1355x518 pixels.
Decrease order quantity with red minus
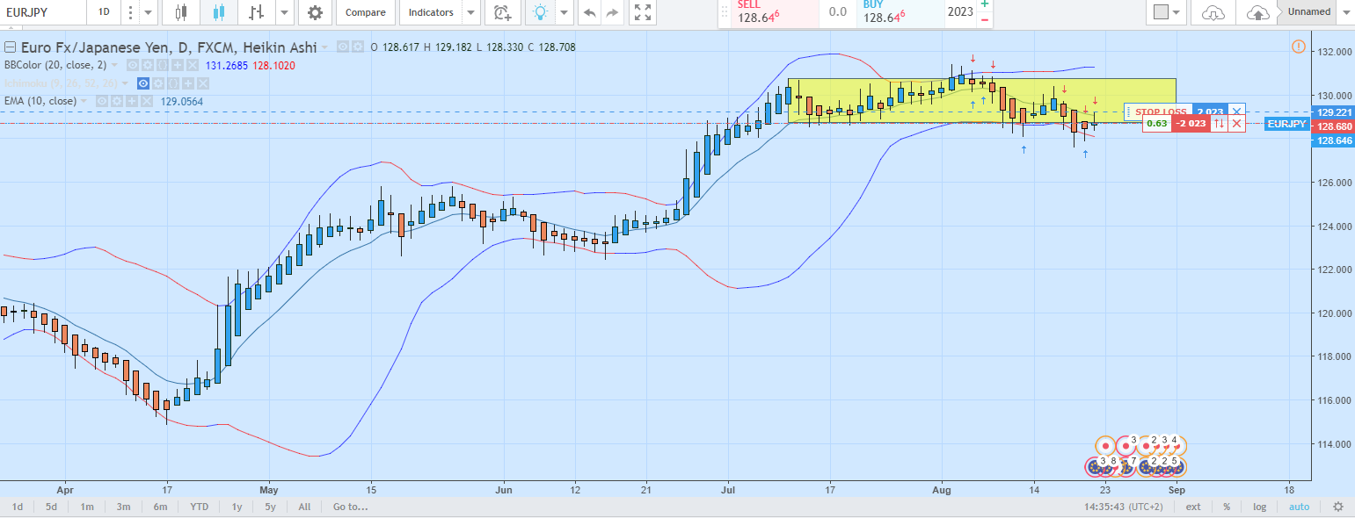(984, 19)
